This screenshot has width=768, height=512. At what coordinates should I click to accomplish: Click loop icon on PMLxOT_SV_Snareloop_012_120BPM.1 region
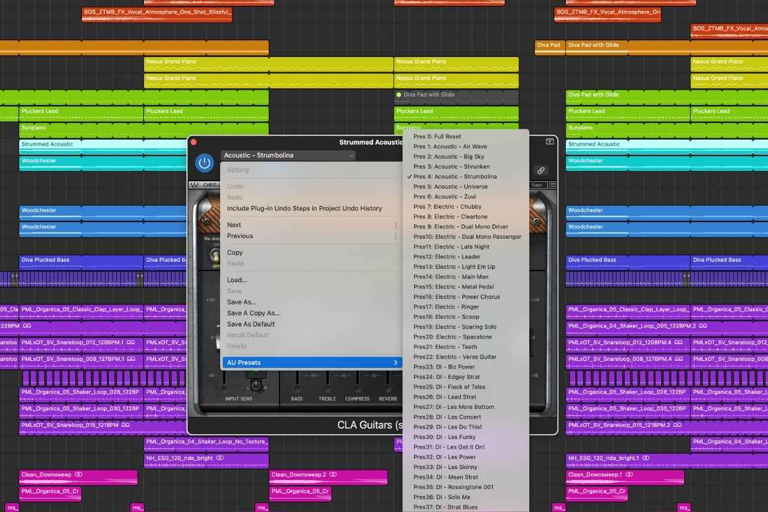pos(131,342)
